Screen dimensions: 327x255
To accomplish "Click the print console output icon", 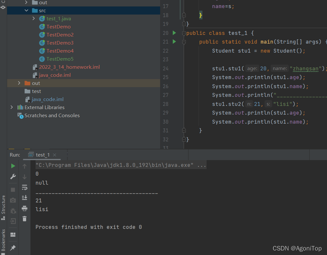I will pyautogui.click(x=25, y=208).
